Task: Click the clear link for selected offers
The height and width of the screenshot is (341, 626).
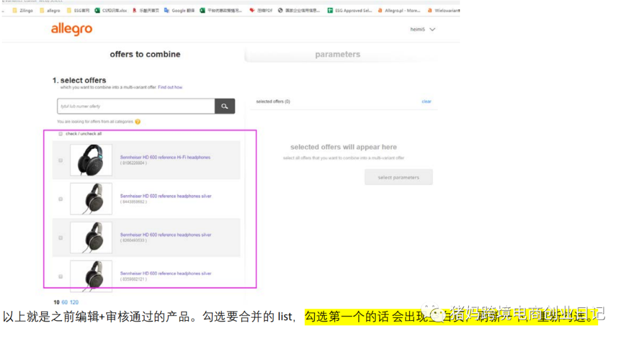Action: coord(427,101)
